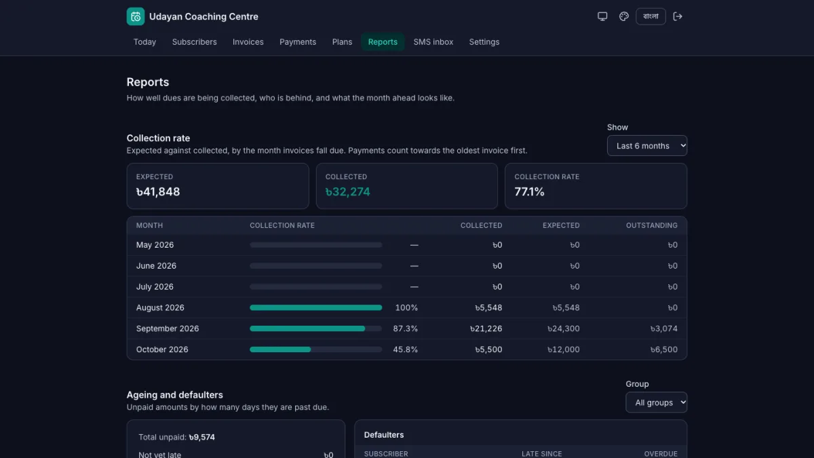
Task: Open the Payments tab
Action: point(298,42)
